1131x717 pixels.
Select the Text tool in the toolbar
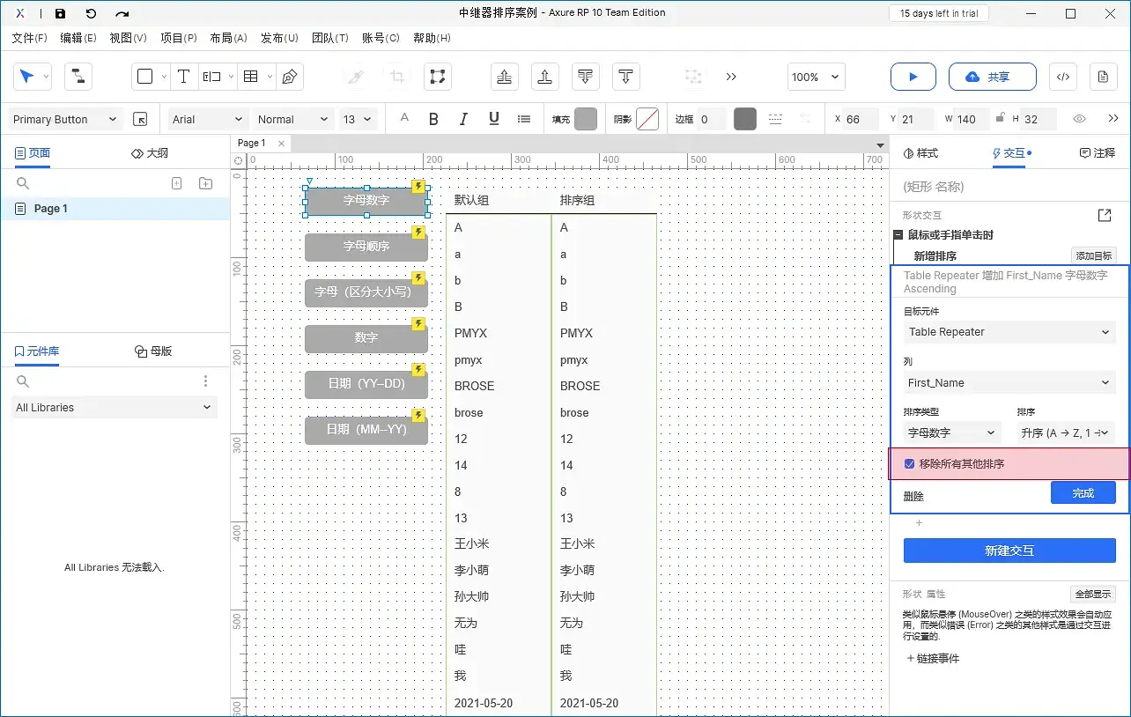(184, 77)
